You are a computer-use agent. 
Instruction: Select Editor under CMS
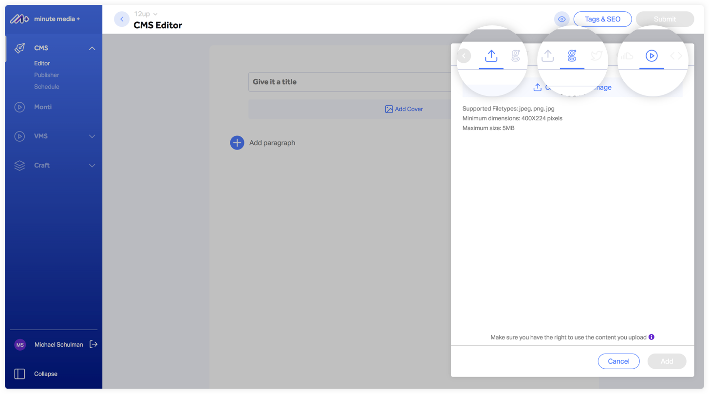pyautogui.click(x=42, y=63)
